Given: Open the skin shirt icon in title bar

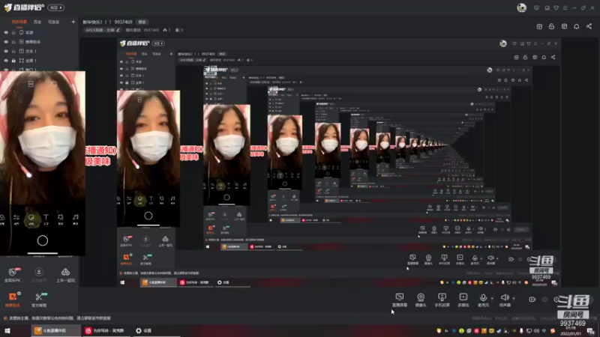Looking at the screenshot, I should pyautogui.click(x=556, y=7).
